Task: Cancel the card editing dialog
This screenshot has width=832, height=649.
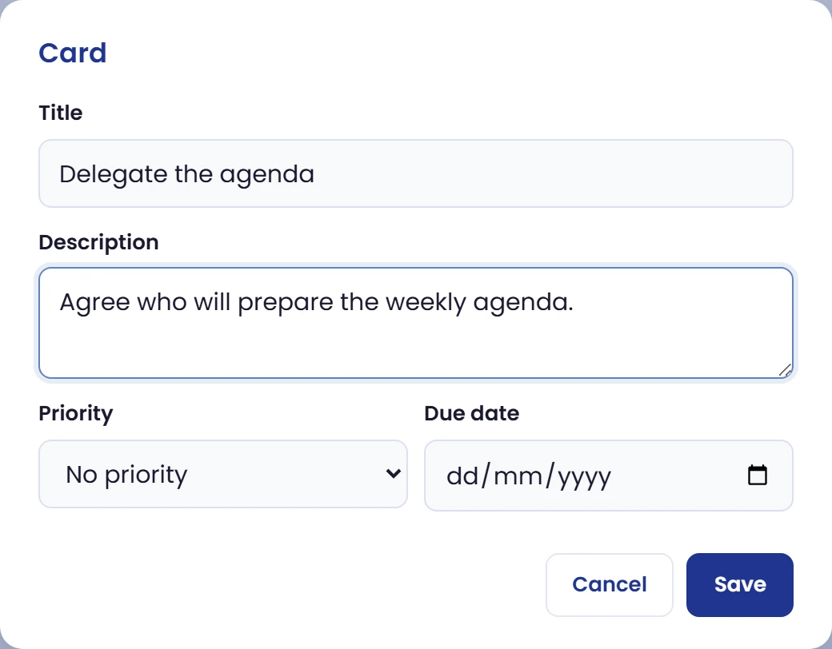Action: (609, 585)
